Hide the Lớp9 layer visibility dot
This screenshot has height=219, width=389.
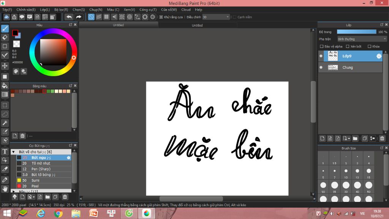coord(321,56)
